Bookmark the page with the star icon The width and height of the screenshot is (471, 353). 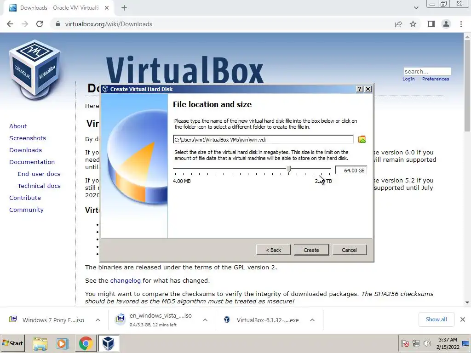(413, 24)
